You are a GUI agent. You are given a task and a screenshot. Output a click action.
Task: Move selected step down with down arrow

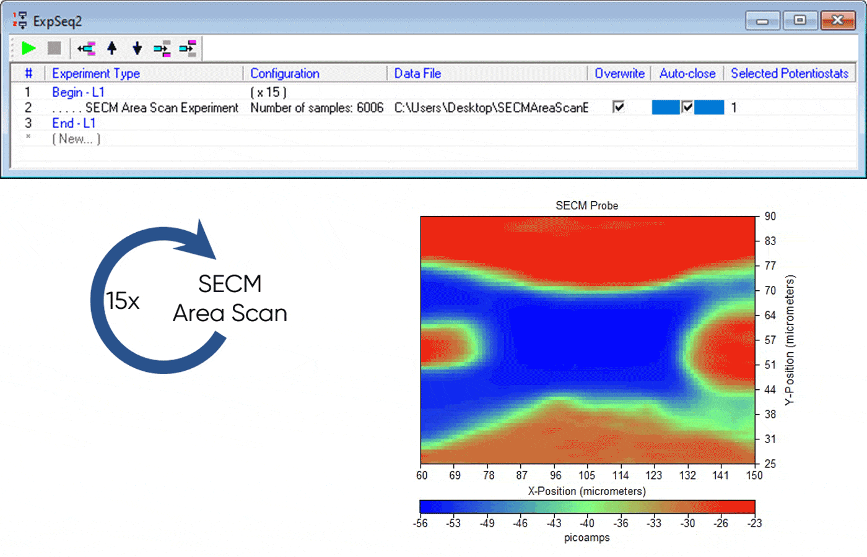coord(137,48)
